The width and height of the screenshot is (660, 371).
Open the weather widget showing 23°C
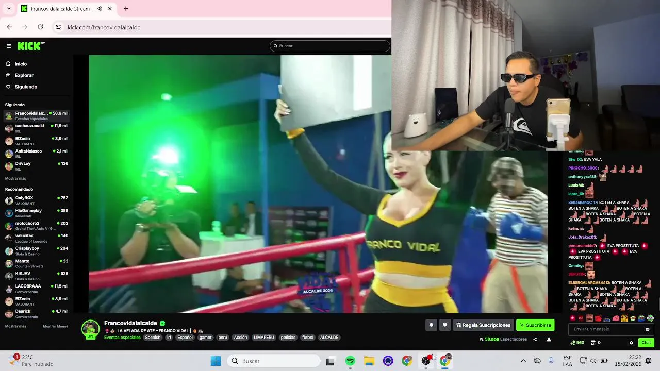32,361
